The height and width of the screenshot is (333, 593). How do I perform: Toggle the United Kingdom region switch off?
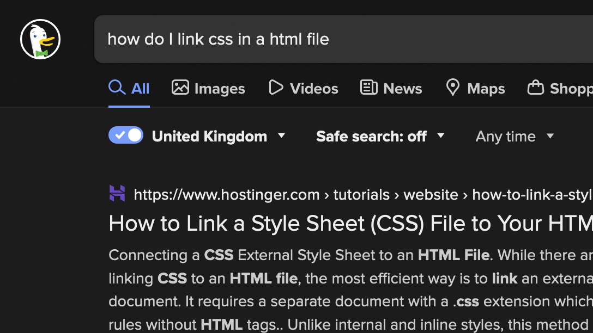tap(126, 135)
